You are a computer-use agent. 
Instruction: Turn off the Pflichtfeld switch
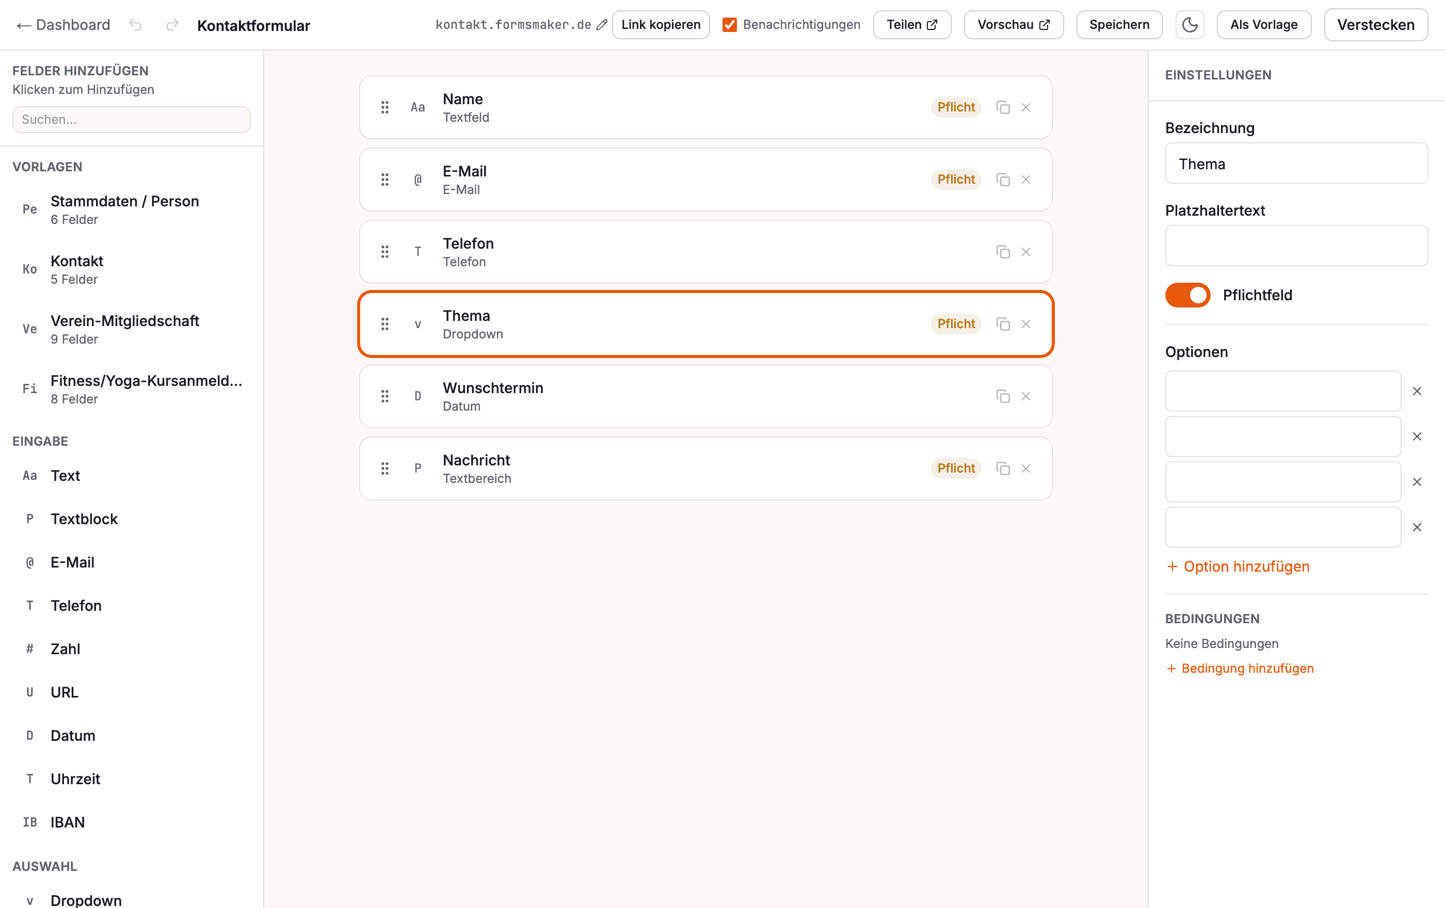coord(1187,295)
